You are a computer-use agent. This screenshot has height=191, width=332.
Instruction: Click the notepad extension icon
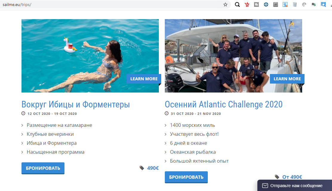pos(294,4)
